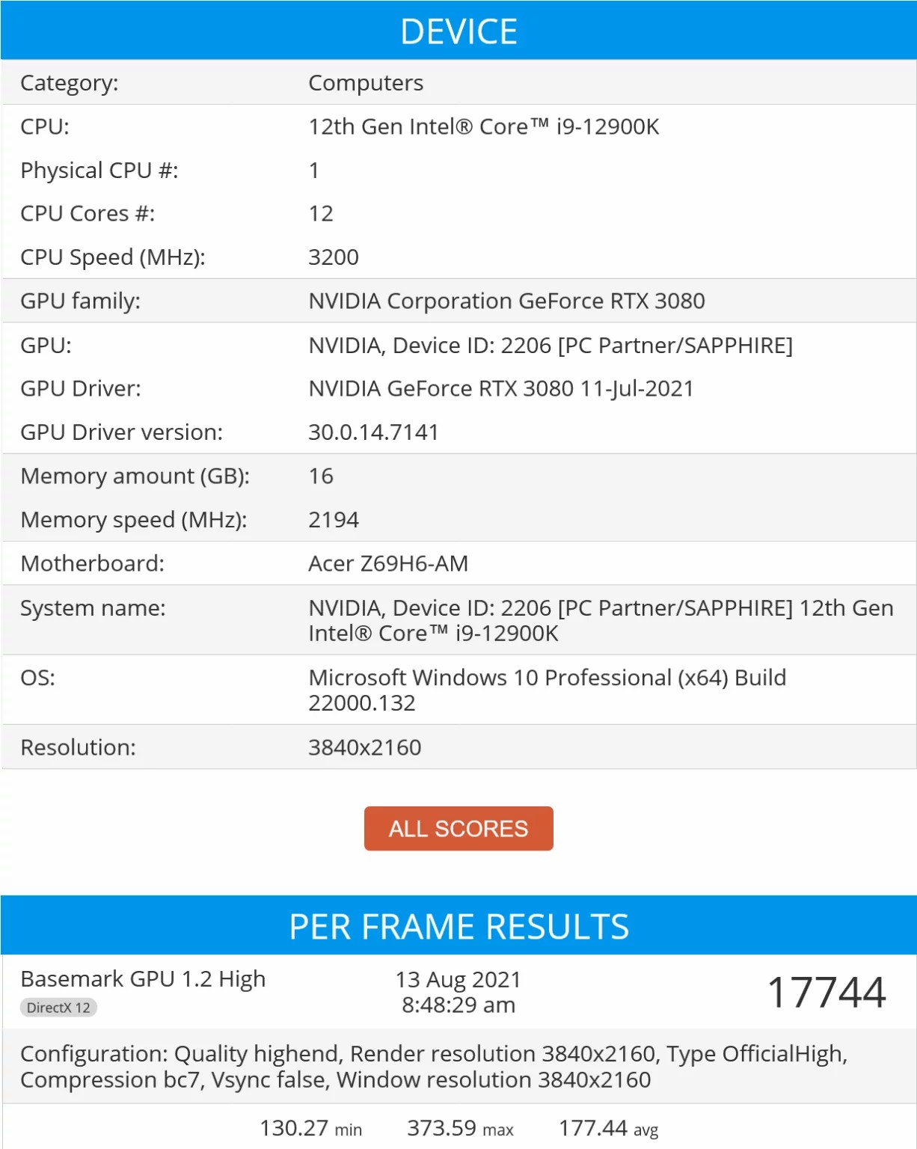
Task: Click the ALL SCORES button
Action: [x=458, y=828]
